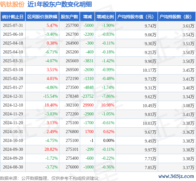Click the 9.74万 market value cell
Viewport: 196px width, 181px height.
[150, 26]
